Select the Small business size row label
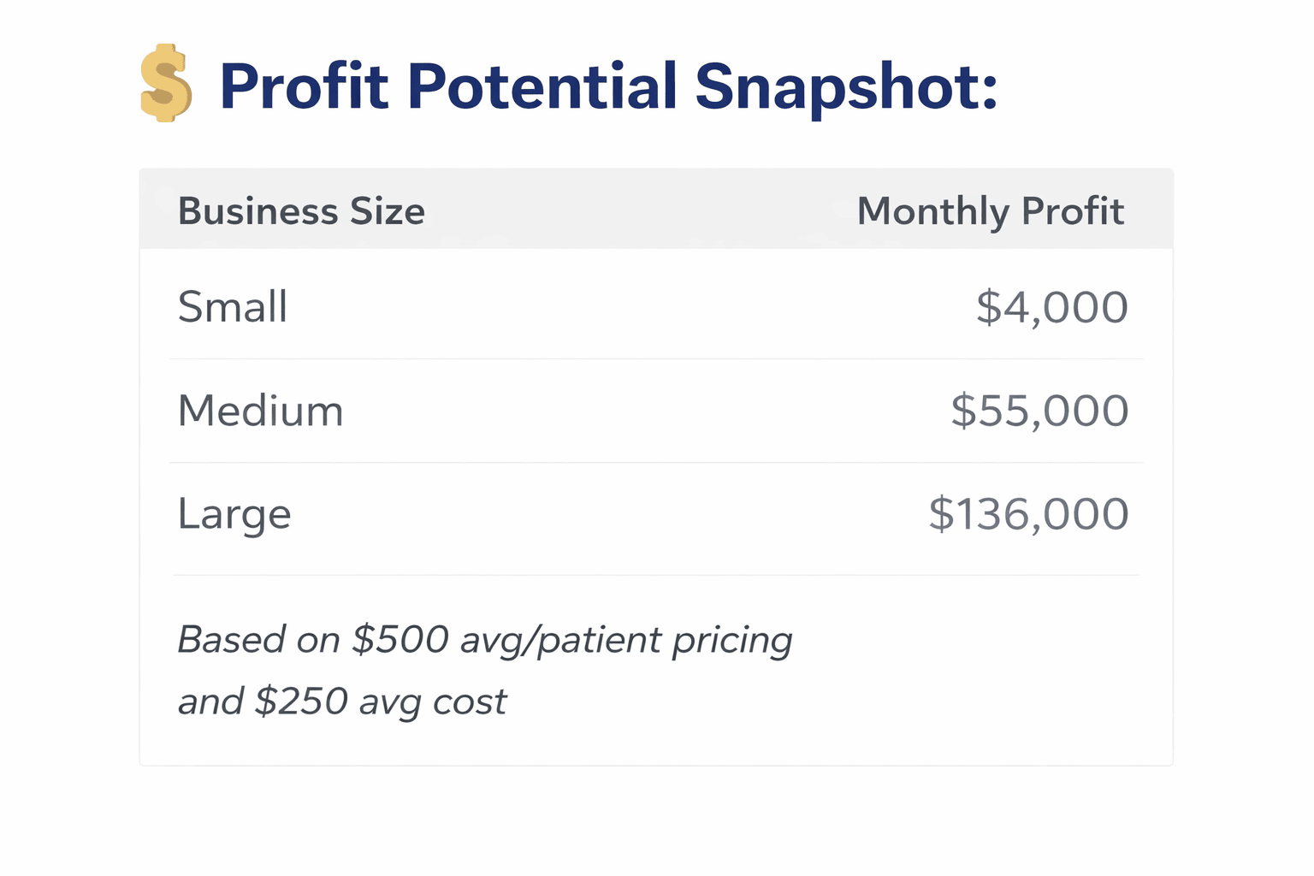Viewport: 1314px width, 876px height. [x=233, y=306]
